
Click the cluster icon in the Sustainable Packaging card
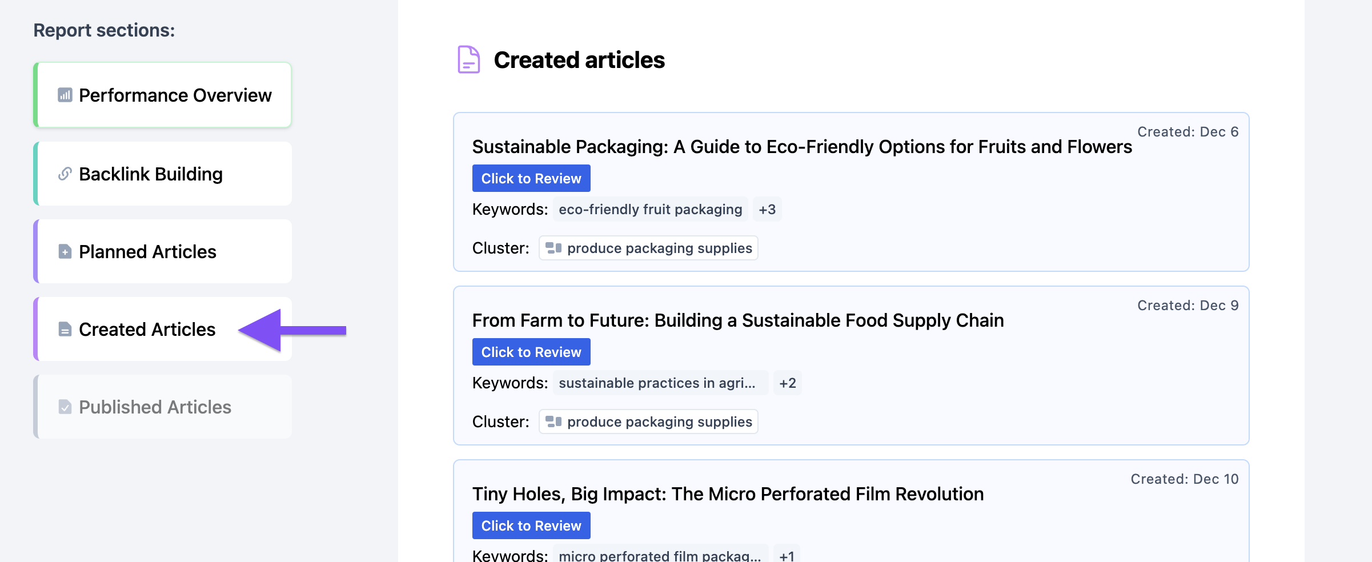click(553, 247)
